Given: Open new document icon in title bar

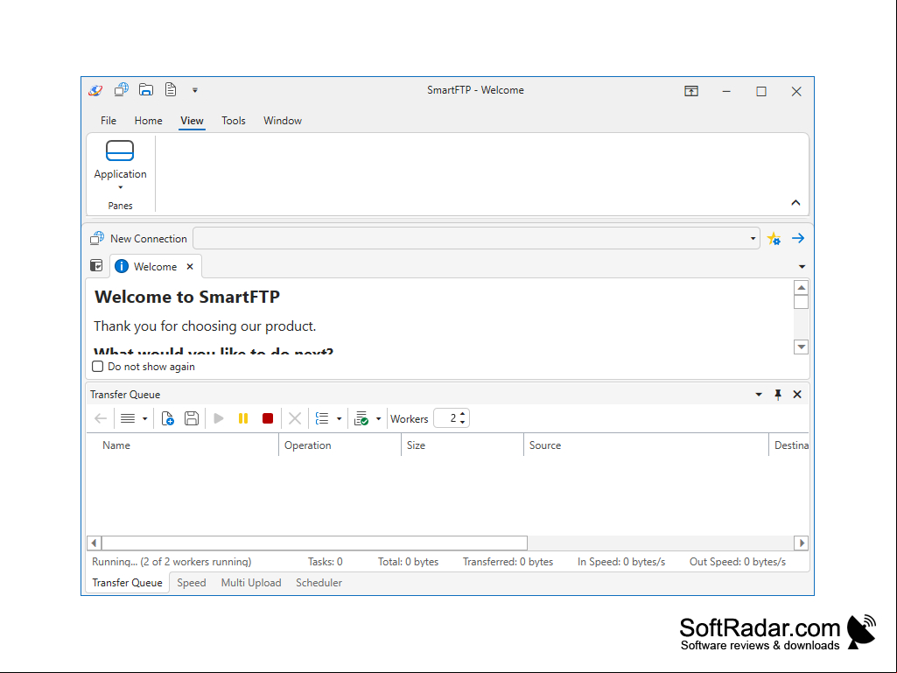Looking at the screenshot, I should (171, 90).
